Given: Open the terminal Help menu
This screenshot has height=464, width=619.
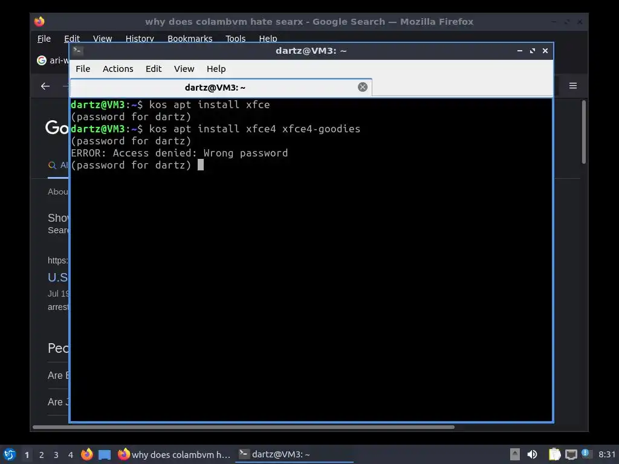Looking at the screenshot, I should point(216,69).
